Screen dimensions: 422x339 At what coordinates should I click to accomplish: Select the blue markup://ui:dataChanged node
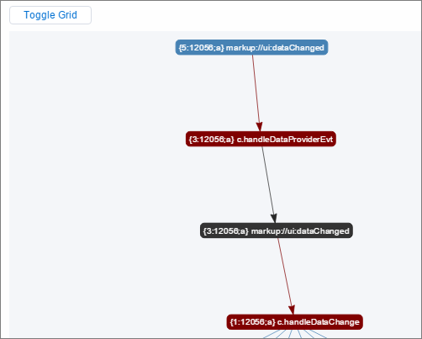tap(251, 47)
